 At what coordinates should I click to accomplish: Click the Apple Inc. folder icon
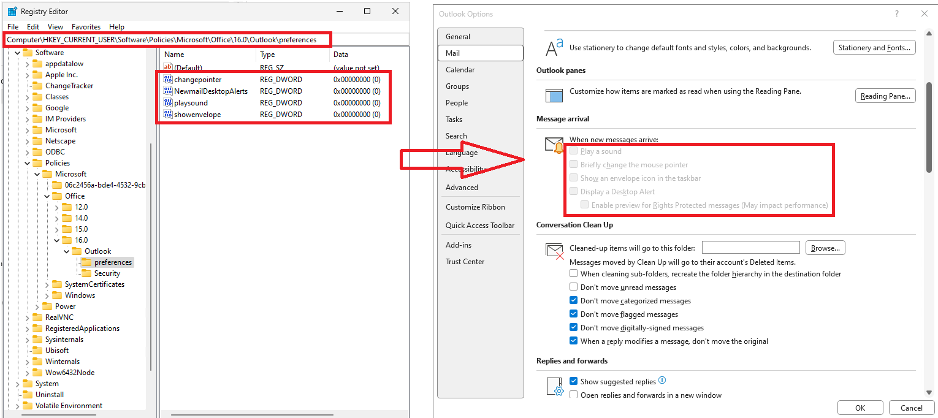coord(37,75)
